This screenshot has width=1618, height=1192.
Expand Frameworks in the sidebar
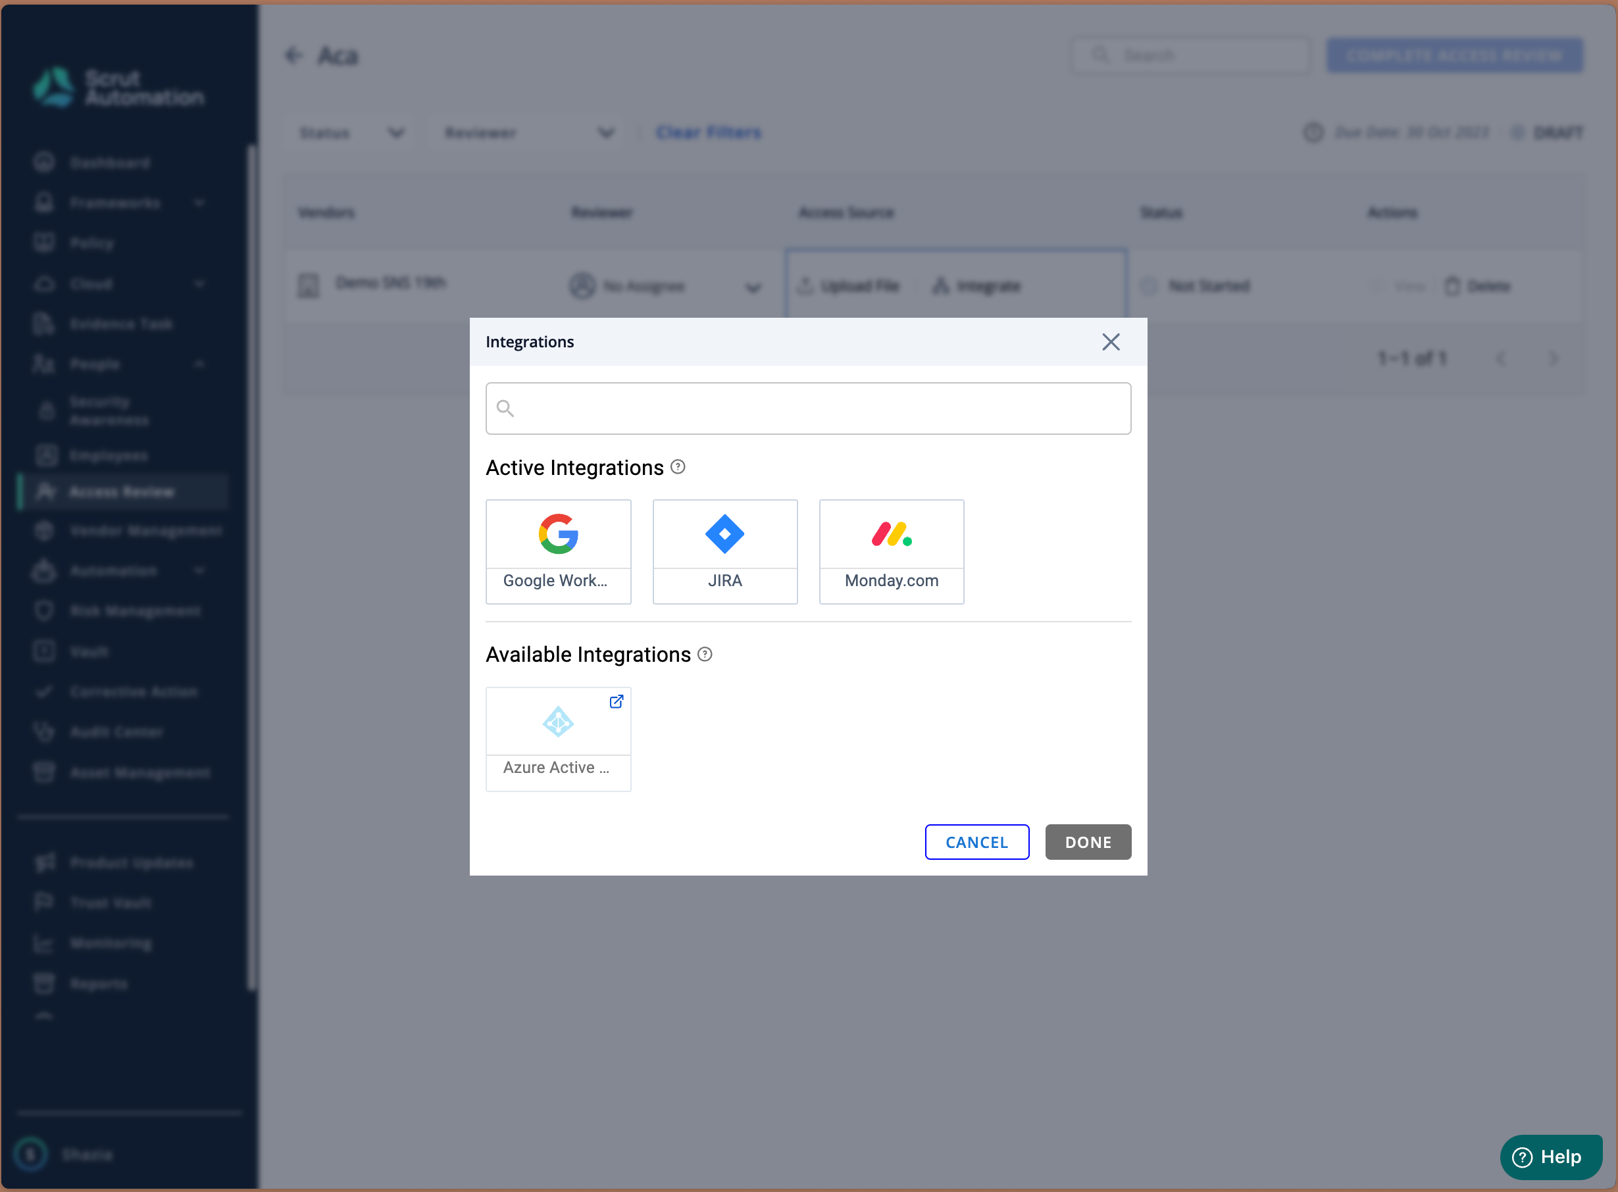pos(119,203)
